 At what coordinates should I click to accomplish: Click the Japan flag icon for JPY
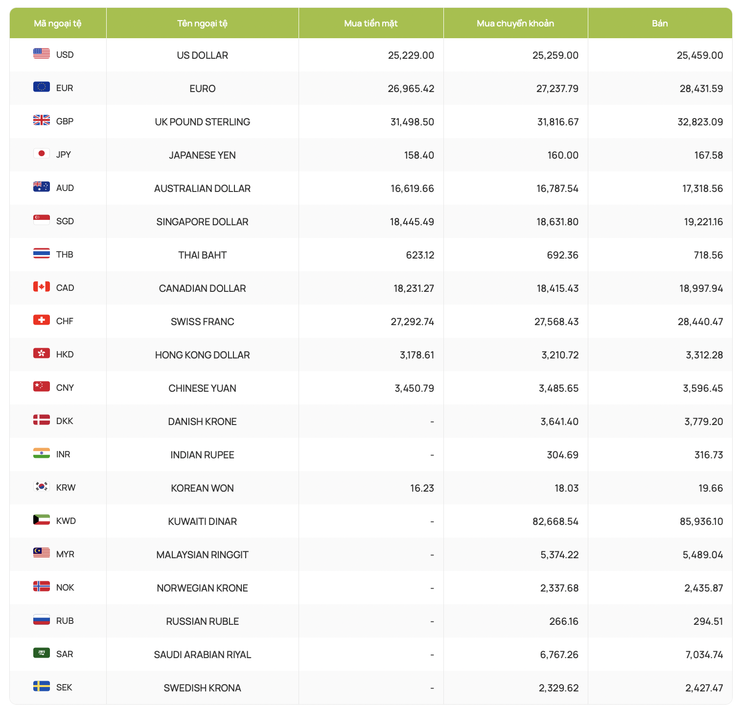[x=42, y=153]
